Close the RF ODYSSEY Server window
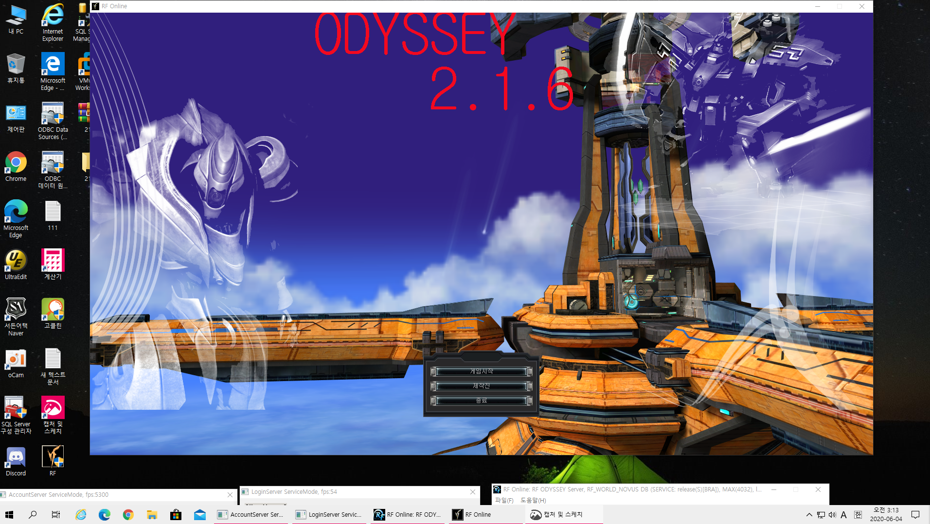 [818, 489]
